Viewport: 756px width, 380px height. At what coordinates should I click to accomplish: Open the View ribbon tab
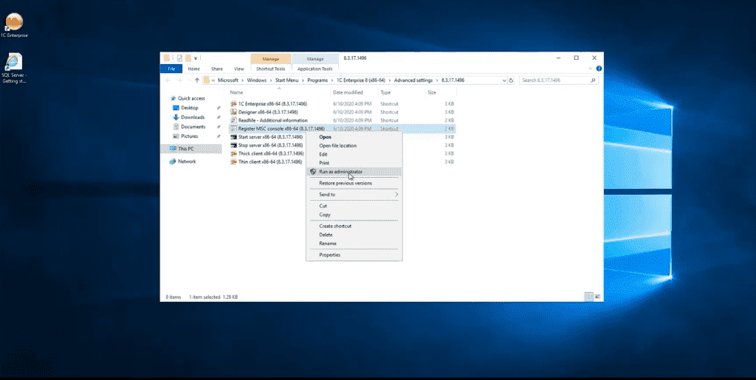pos(238,69)
